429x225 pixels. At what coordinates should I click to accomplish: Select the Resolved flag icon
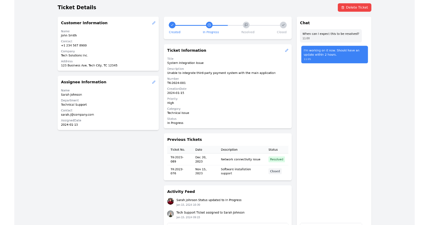(x=246, y=25)
